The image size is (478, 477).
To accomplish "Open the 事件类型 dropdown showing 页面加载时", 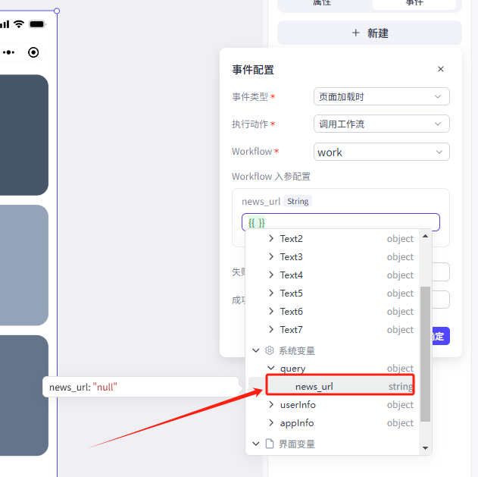I will click(x=381, y=97).
